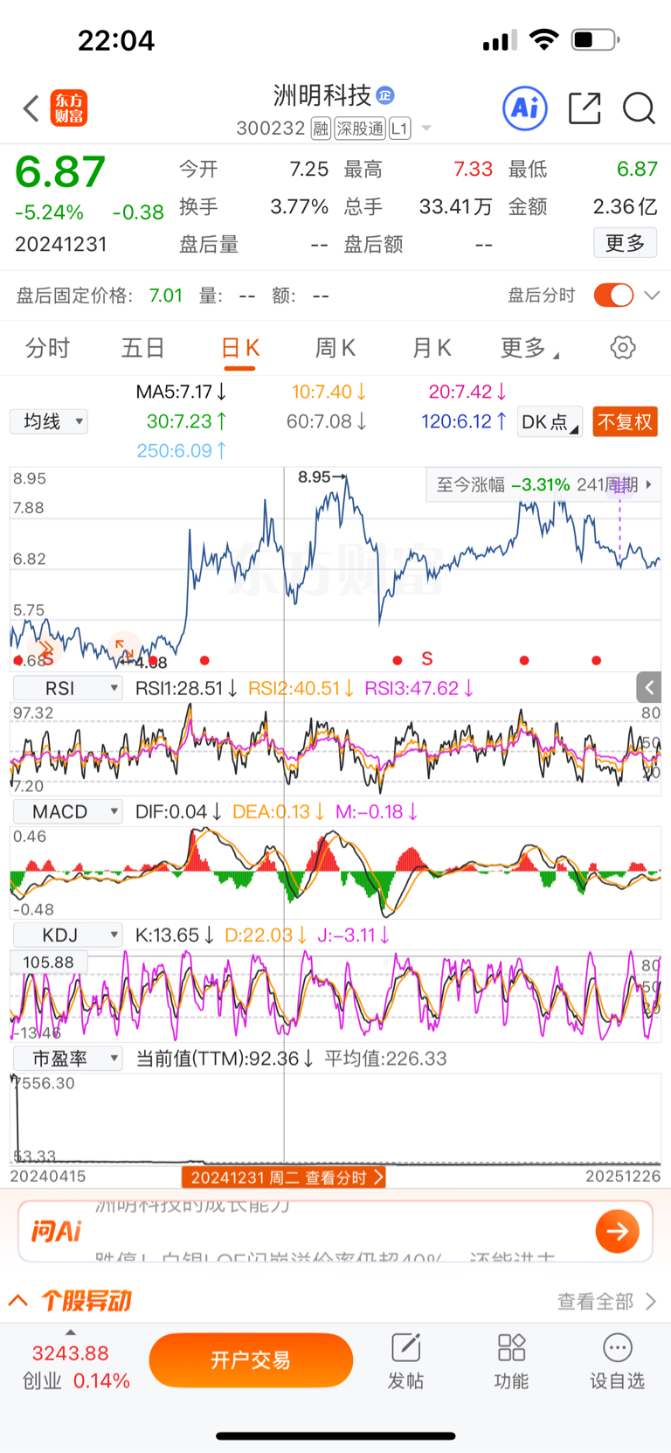Tap the 问Ai suggestion input box

(335, 1231)
